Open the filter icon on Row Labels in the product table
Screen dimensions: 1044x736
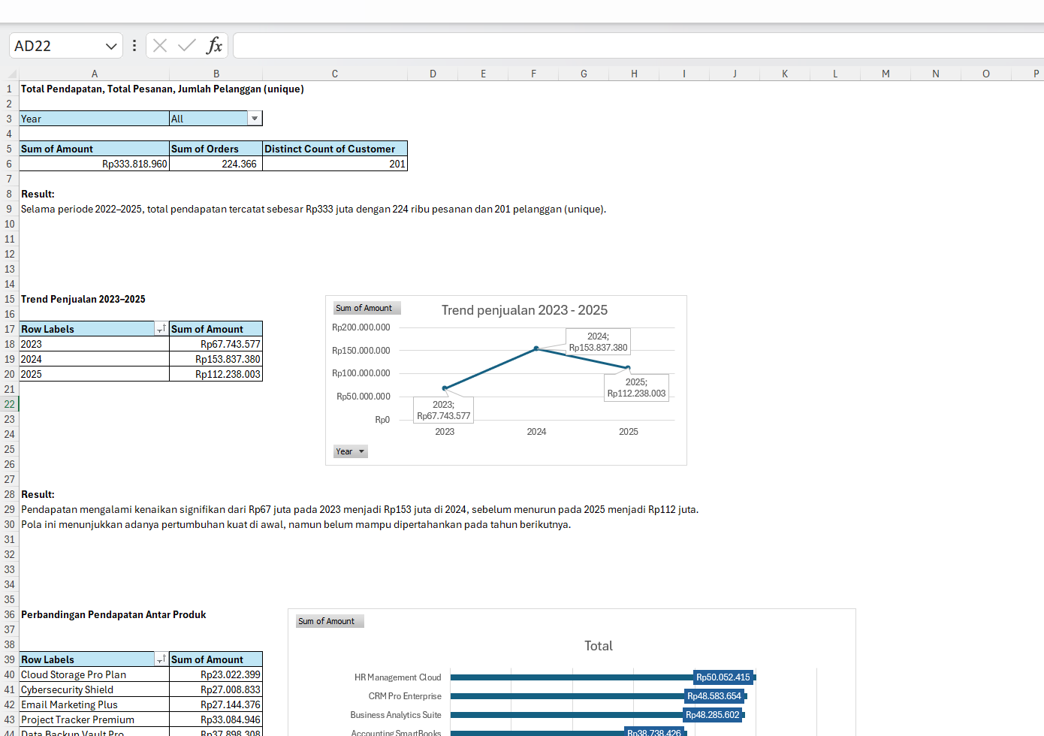click(x=160, y=659)
